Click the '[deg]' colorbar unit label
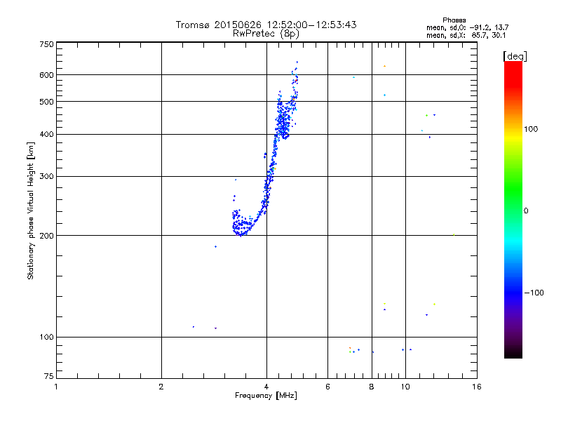Image resolution: width=561 pixels, height=421 pixels. (x=515, y=56)
